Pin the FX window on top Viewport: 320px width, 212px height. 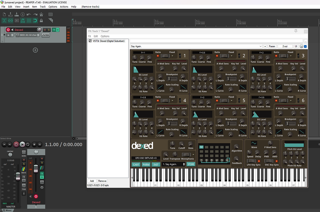point(296,31)
